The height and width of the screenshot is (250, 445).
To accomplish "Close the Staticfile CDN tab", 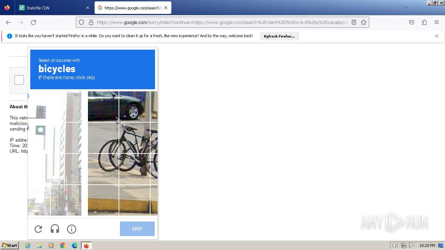I will 87,8.
